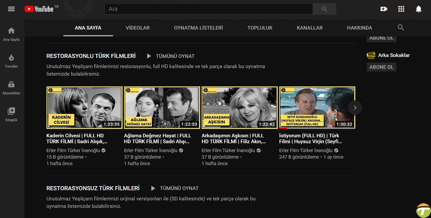
Task: Focus the Ara search field
Action: [208, 9]
